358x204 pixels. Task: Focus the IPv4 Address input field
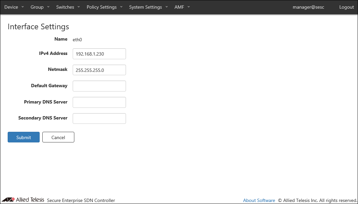point(99,54)
